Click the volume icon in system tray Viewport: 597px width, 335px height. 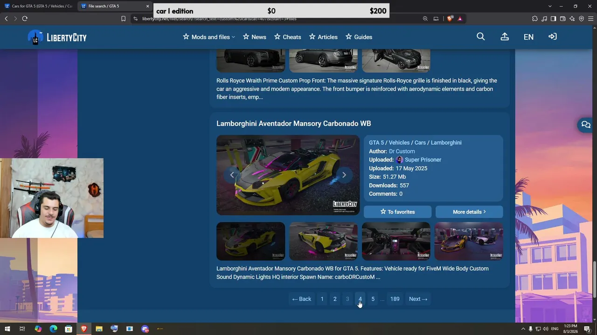point(546,329)
